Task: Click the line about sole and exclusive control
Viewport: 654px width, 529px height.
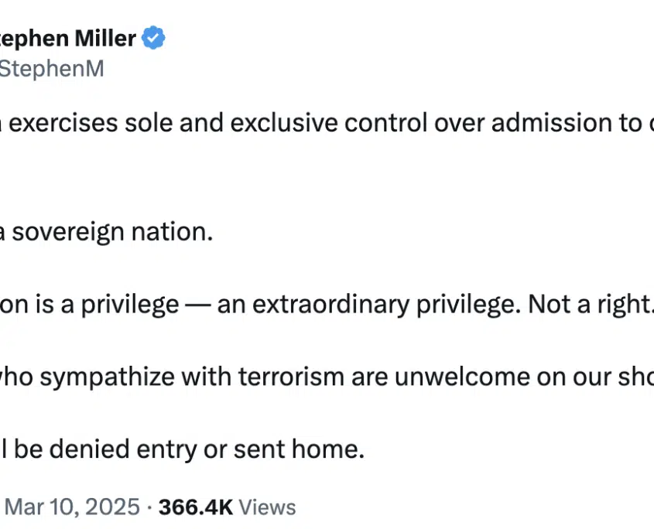Action: tap(327, 123)
